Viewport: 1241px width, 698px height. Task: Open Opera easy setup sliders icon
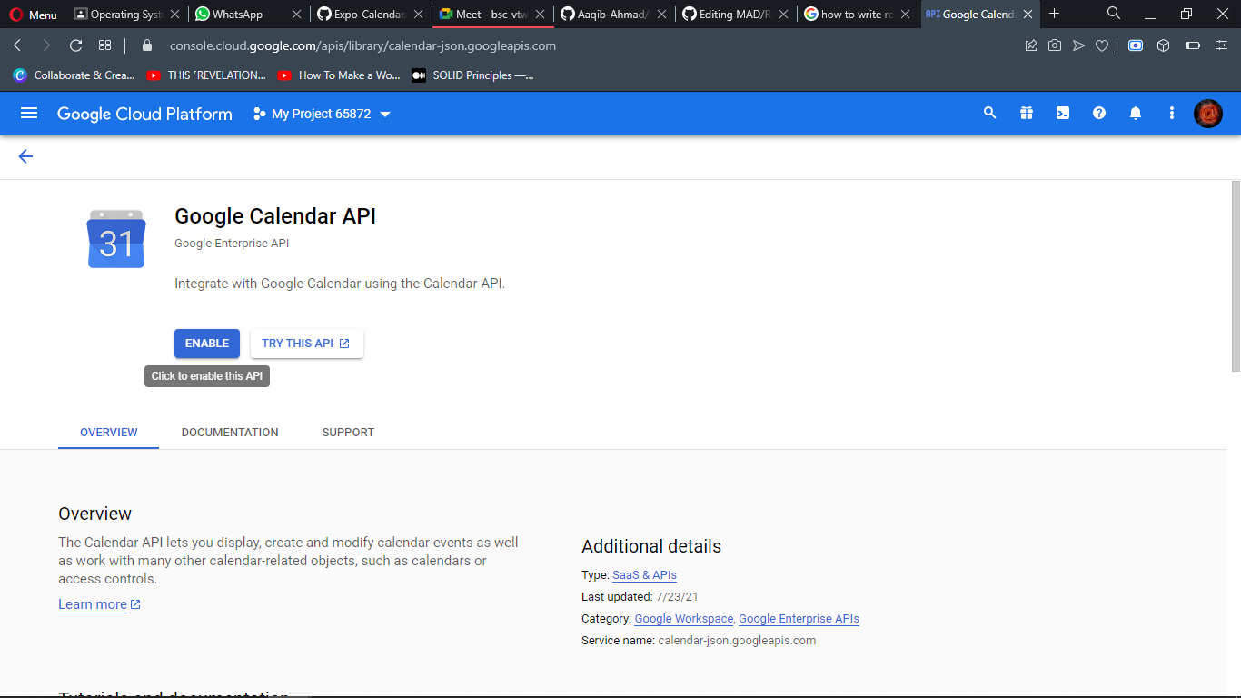pyautogui.click(x=1222, y=45)
